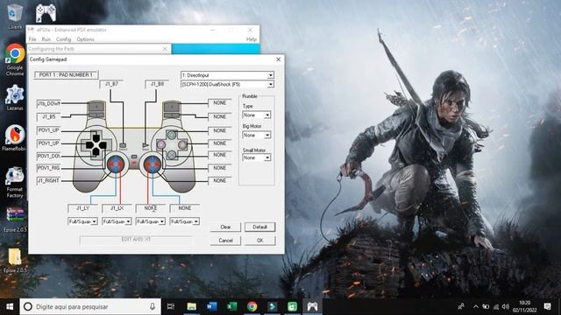The height and width of the screenshot is (315, 561).
Task: Open the FlameRobin desktop shortcut
Action: click(15, 138)
